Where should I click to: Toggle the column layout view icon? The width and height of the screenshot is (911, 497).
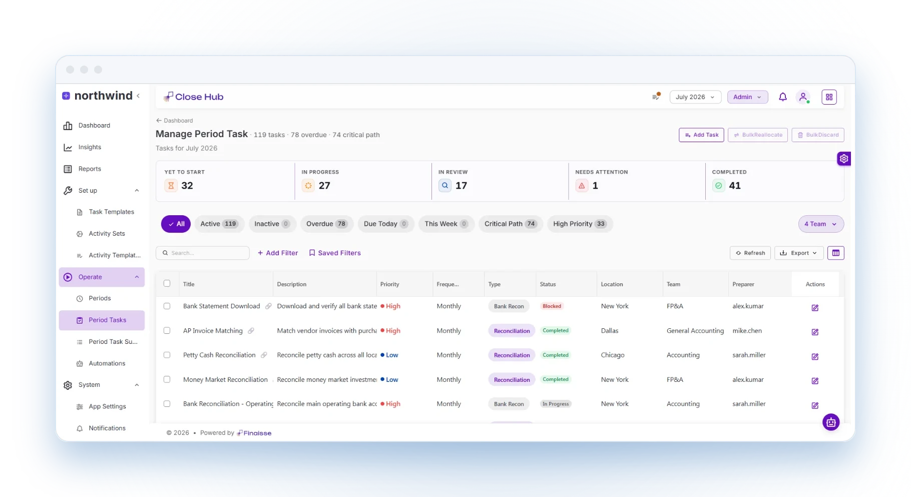coord(835,253)
